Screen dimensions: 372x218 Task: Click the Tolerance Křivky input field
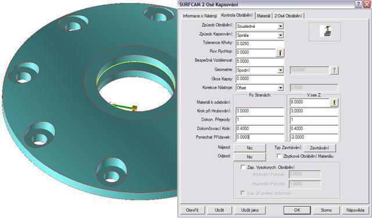tap(260, 44)
